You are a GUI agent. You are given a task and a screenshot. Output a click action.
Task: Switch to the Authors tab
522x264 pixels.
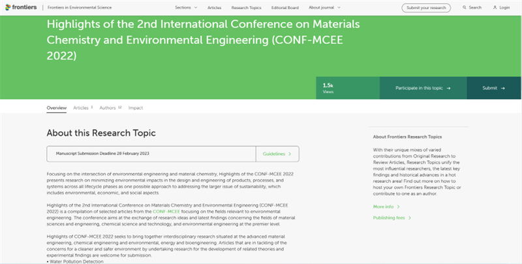(x=110, y=108)
